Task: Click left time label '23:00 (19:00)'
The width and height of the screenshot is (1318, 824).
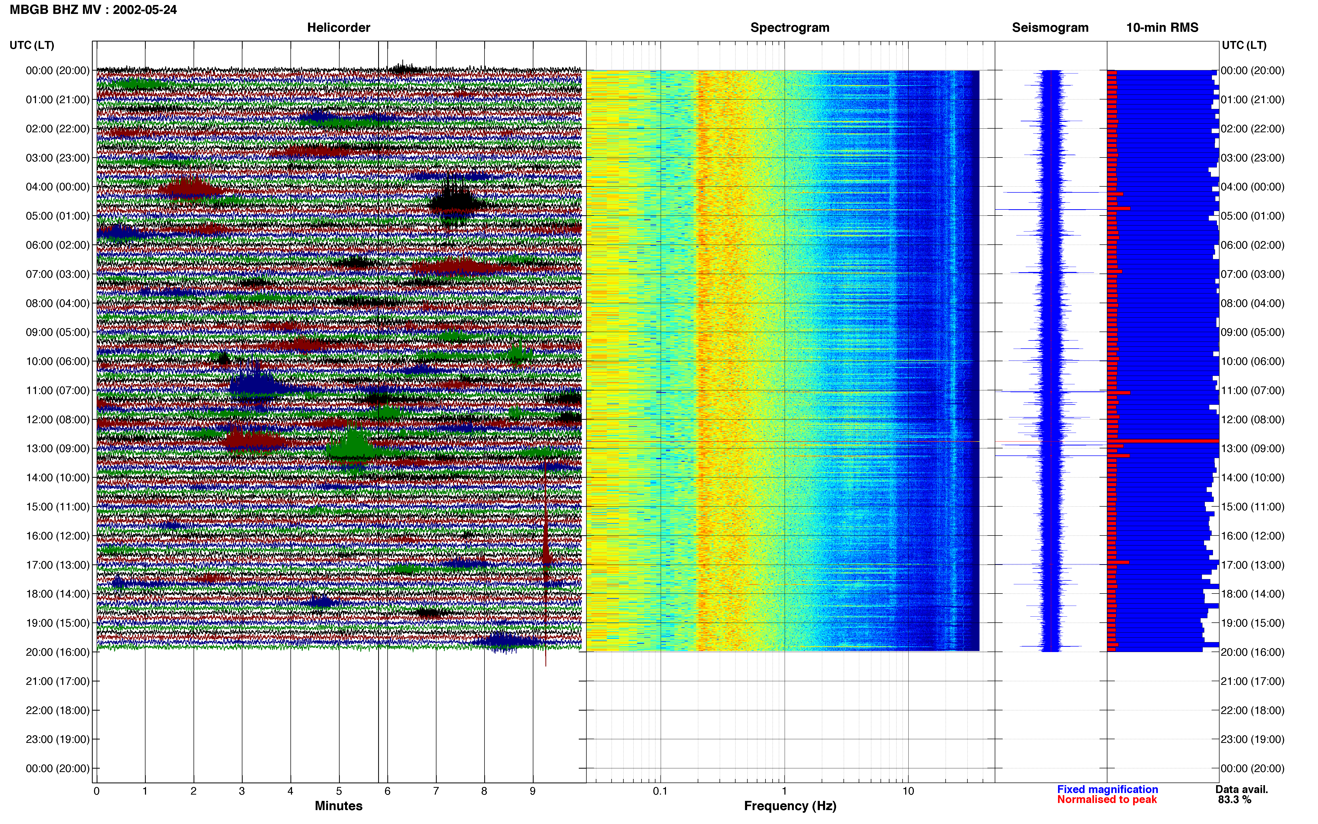Action: (58, 739)
